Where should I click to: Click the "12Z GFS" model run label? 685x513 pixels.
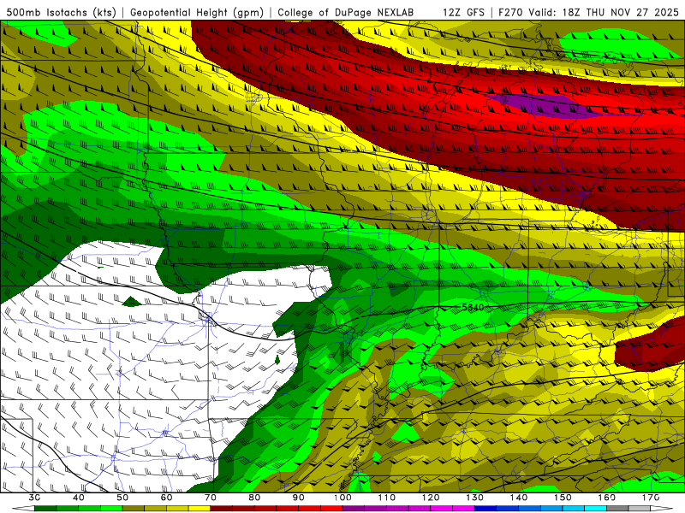[463, 12]
